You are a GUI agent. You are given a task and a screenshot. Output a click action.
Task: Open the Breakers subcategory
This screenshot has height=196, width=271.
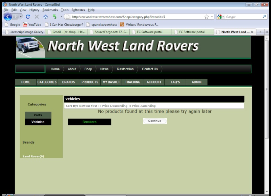(x=89, y=122)
